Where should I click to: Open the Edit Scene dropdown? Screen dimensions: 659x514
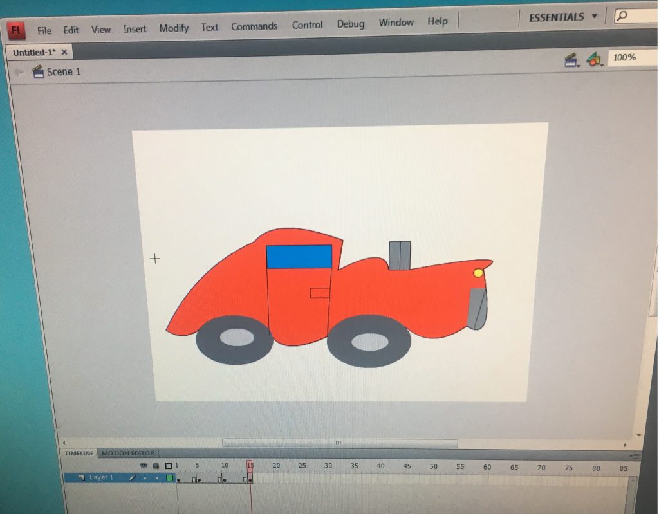coord(571,60)
